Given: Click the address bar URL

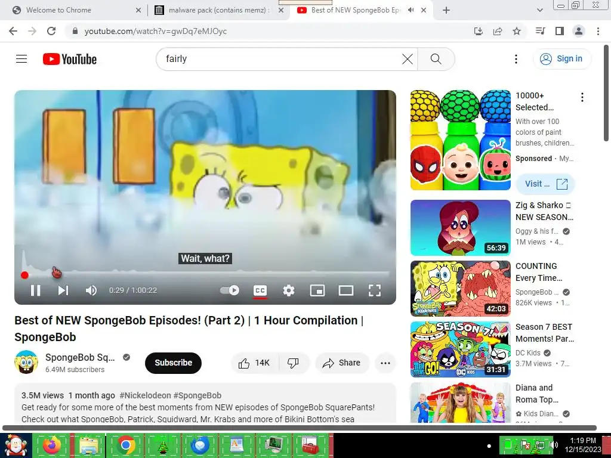Looking at the screenshot, I should (156, 31).
